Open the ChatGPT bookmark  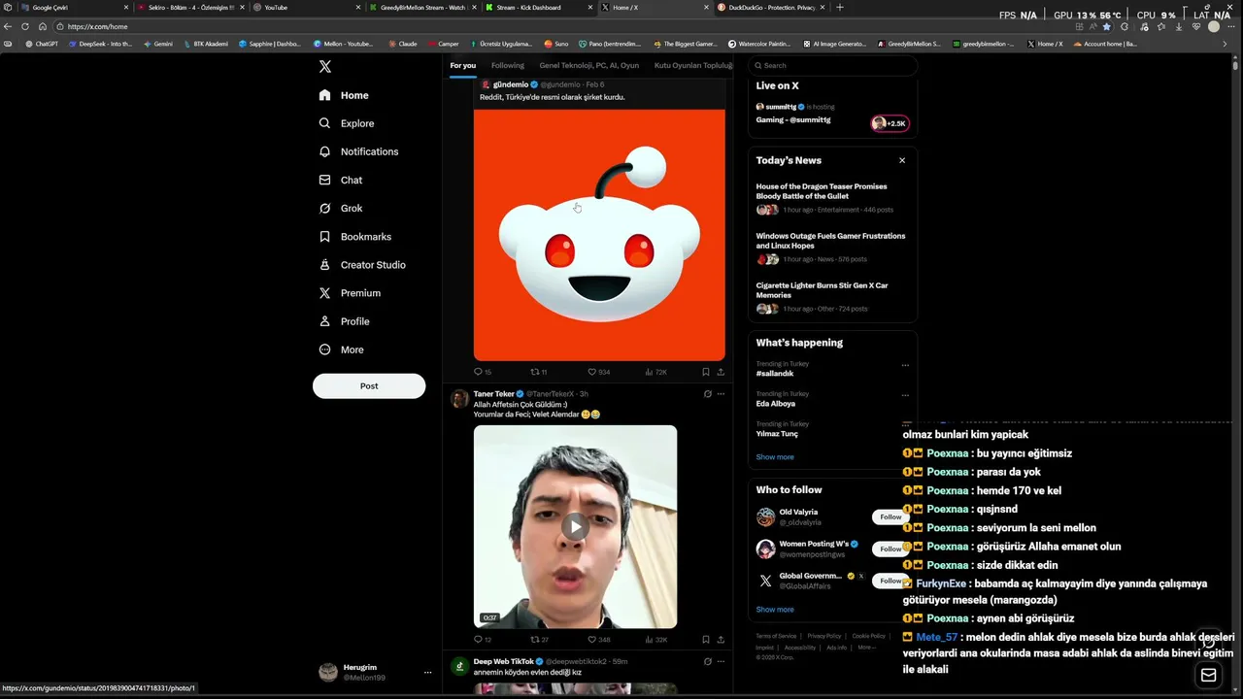click(x=42, y=44)
